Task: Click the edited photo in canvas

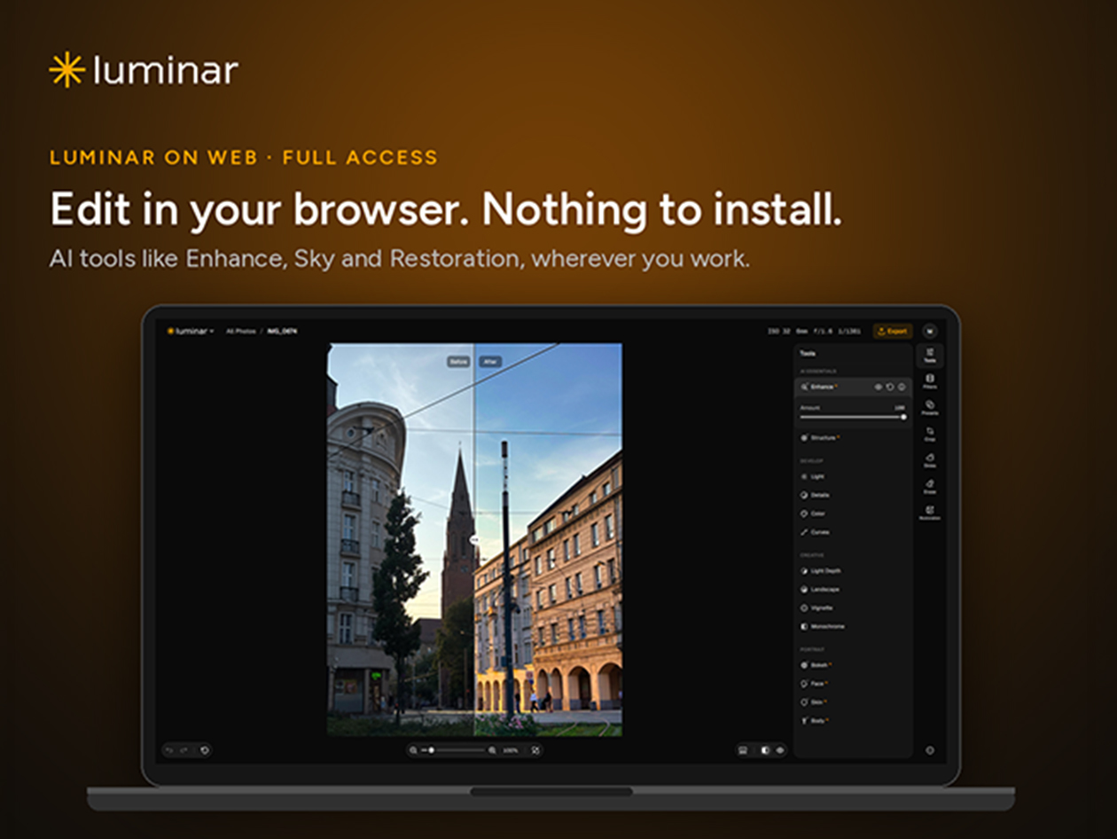Action: point(474,539)
